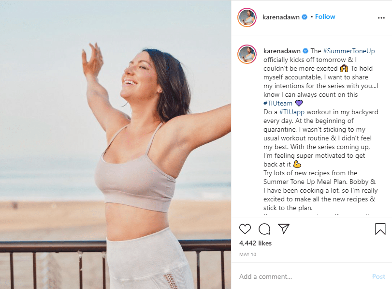Like the post with the heart icon
392x289 pixels.
(245, 229)
